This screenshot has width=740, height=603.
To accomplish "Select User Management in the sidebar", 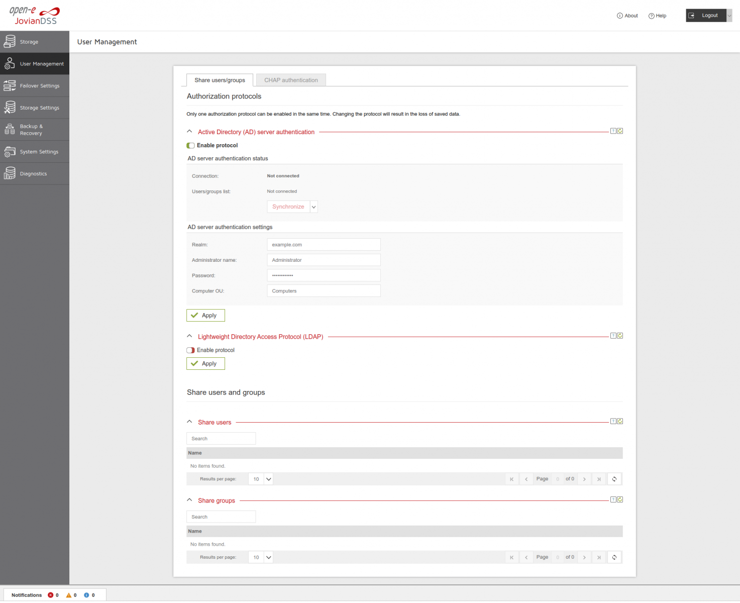I will 35,64.
